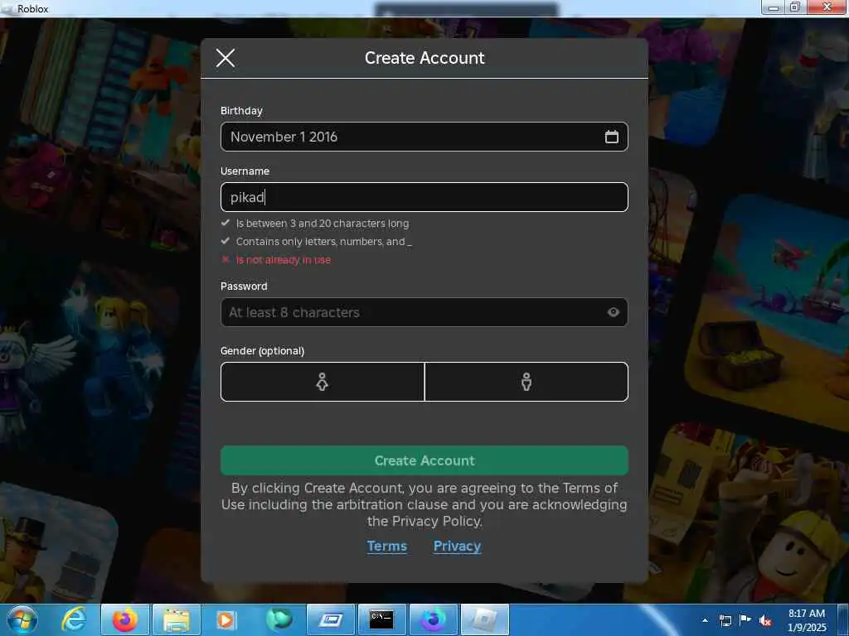Click the Password label
The height and width of the screenshot is (636, 849).
pyautogui.click(x=244, y=286)
